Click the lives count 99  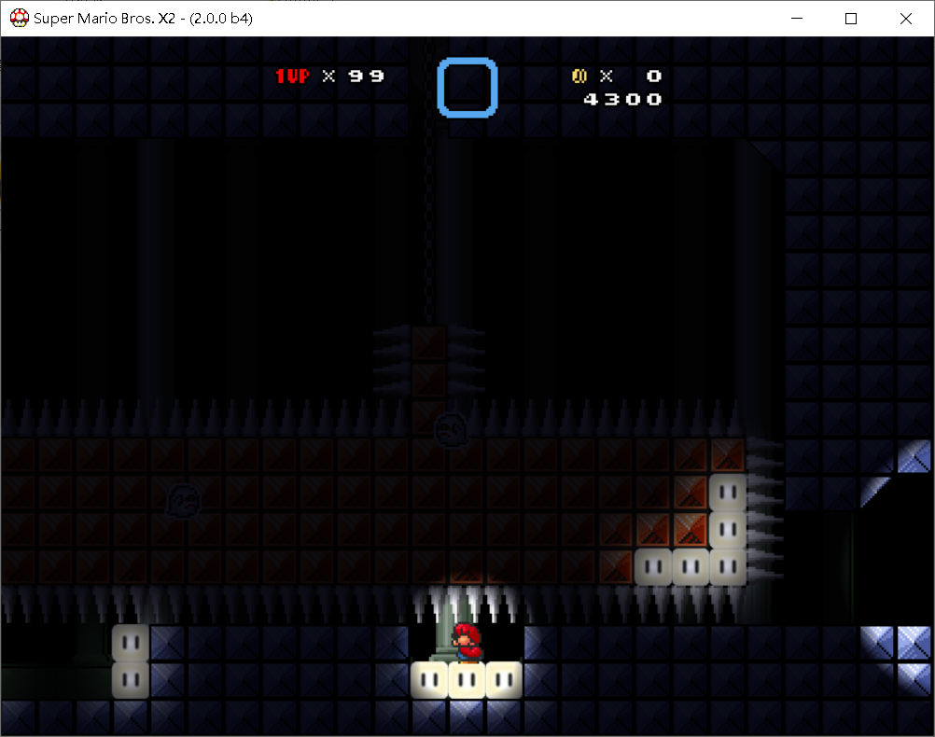point(366,76)
